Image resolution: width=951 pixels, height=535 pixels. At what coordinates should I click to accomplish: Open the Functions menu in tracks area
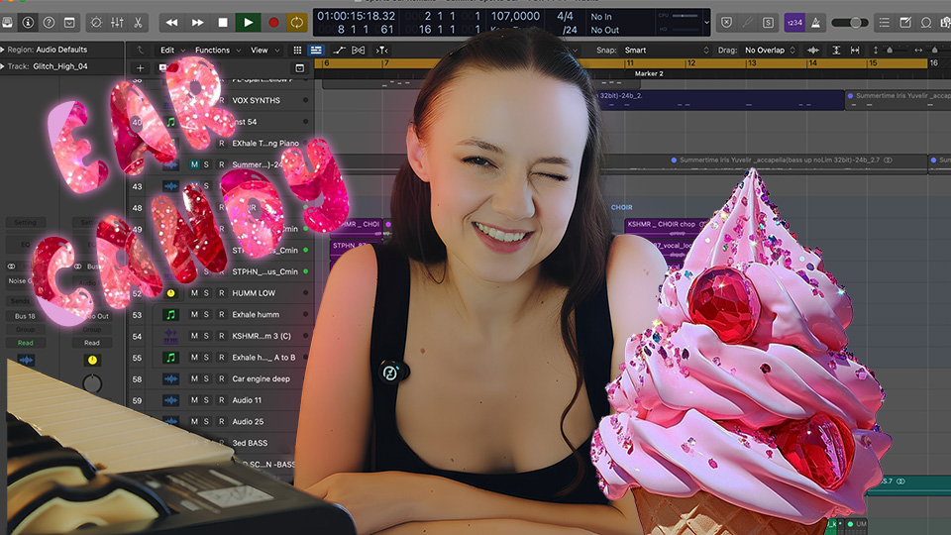point(216,50)
